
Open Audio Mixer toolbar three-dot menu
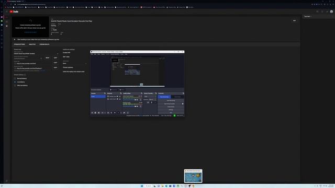tap(128, 113)
